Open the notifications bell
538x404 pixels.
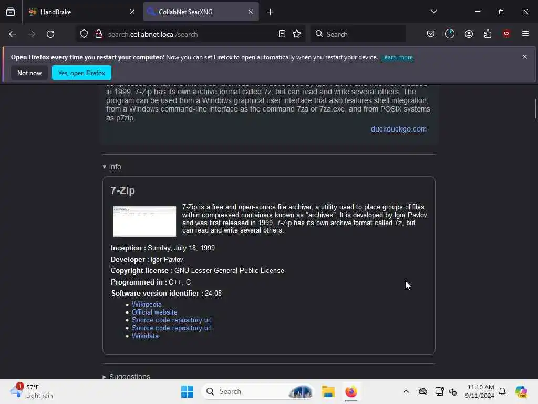[x=502, y=391]
